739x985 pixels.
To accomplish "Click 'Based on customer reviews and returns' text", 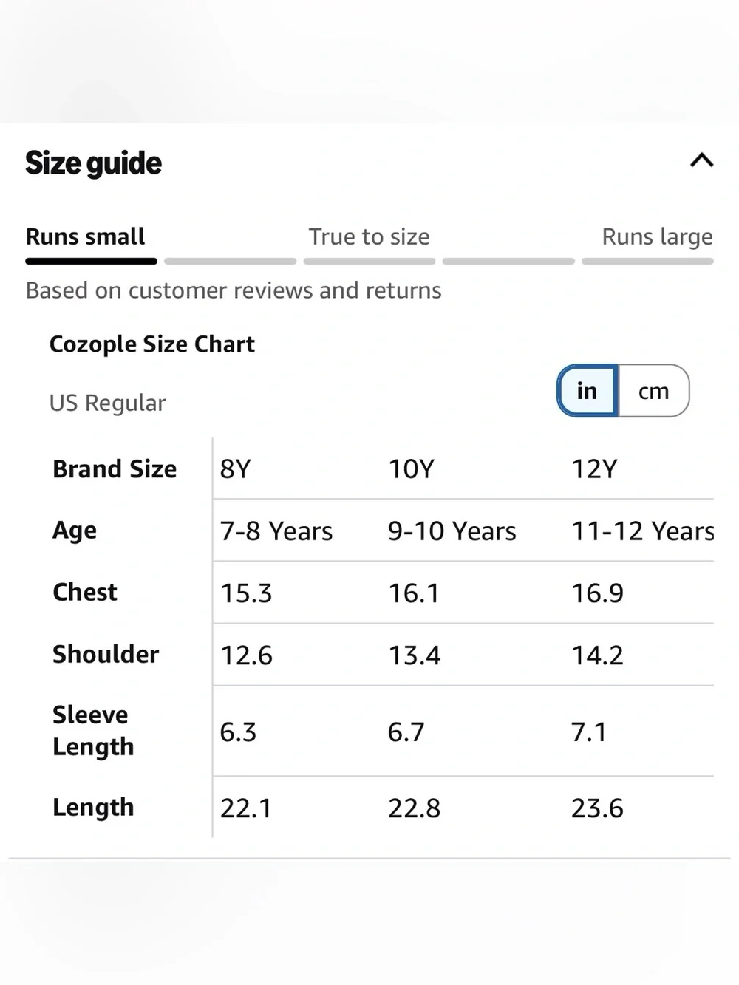I will coord(234,290).
